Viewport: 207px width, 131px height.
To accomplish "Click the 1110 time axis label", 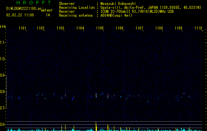I will 198,28.
